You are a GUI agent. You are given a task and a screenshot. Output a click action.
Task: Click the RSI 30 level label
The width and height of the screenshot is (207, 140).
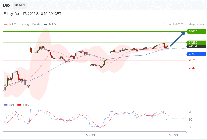click(190, 127)
